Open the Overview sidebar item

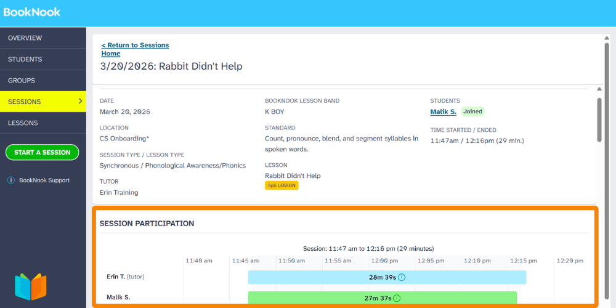pyautogui.click(x=43, y=38)
